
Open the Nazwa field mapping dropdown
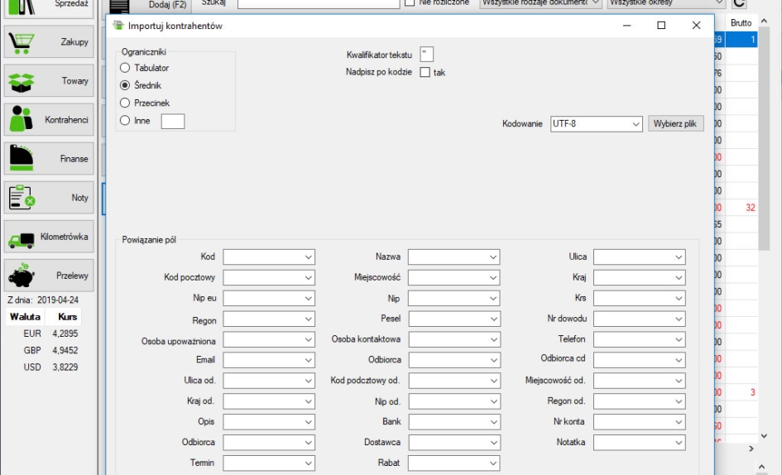click(x=454, y=257)
